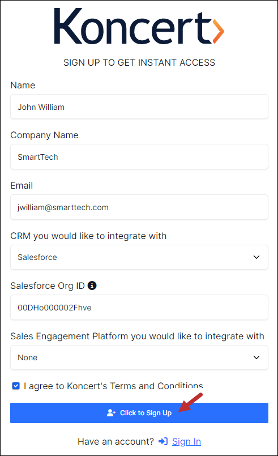Uncheck the Terms and Conditions checkbox
Image resolution: width=278 pixels, height=456 pixels.
coord(16,386)
